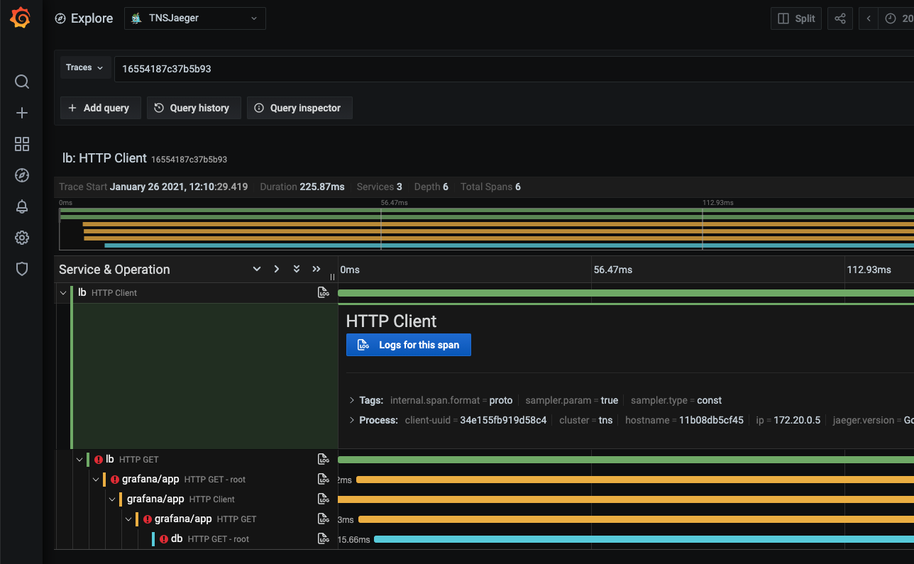This screenshot has width=914, height=564.
Task: Click error icon on lb HTTP GET
Action: 99,460
